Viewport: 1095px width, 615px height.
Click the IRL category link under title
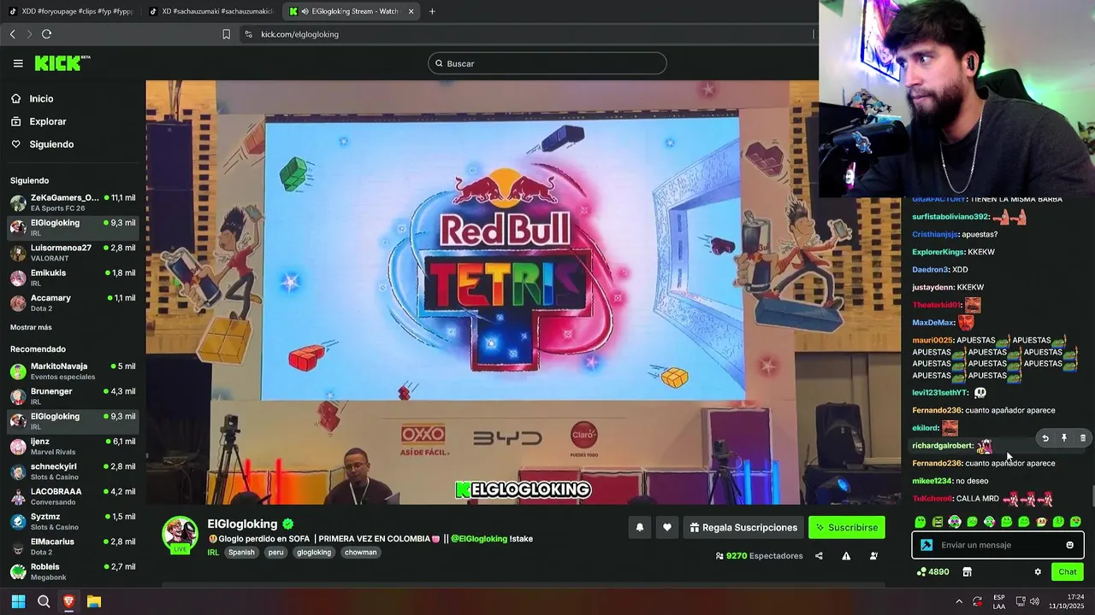pos(213,553)
